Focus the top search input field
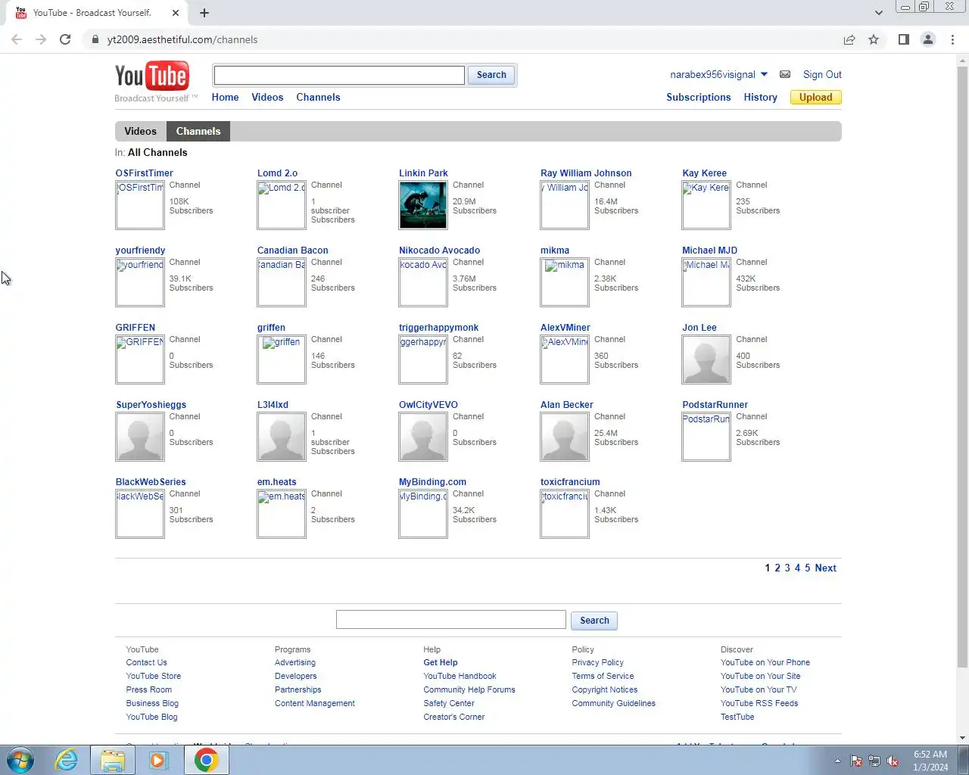The height and width of the screenshot is (775, 969). tap(339, 75)
